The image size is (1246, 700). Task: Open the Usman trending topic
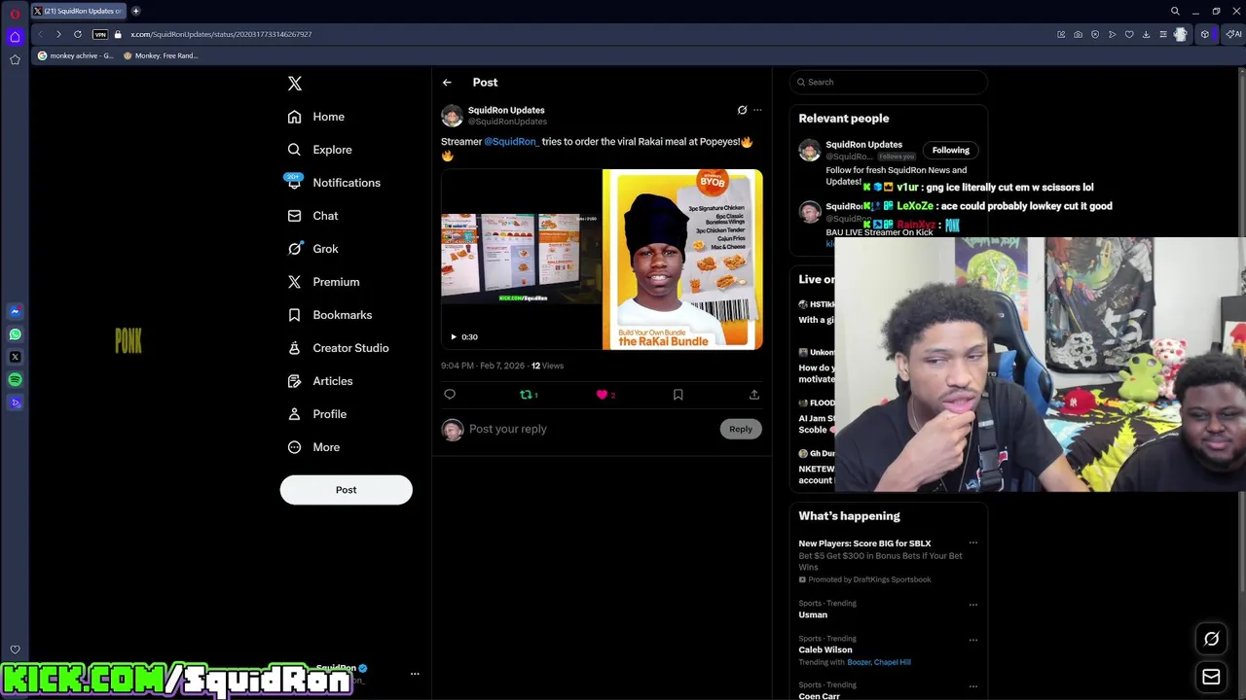(813, 615)
